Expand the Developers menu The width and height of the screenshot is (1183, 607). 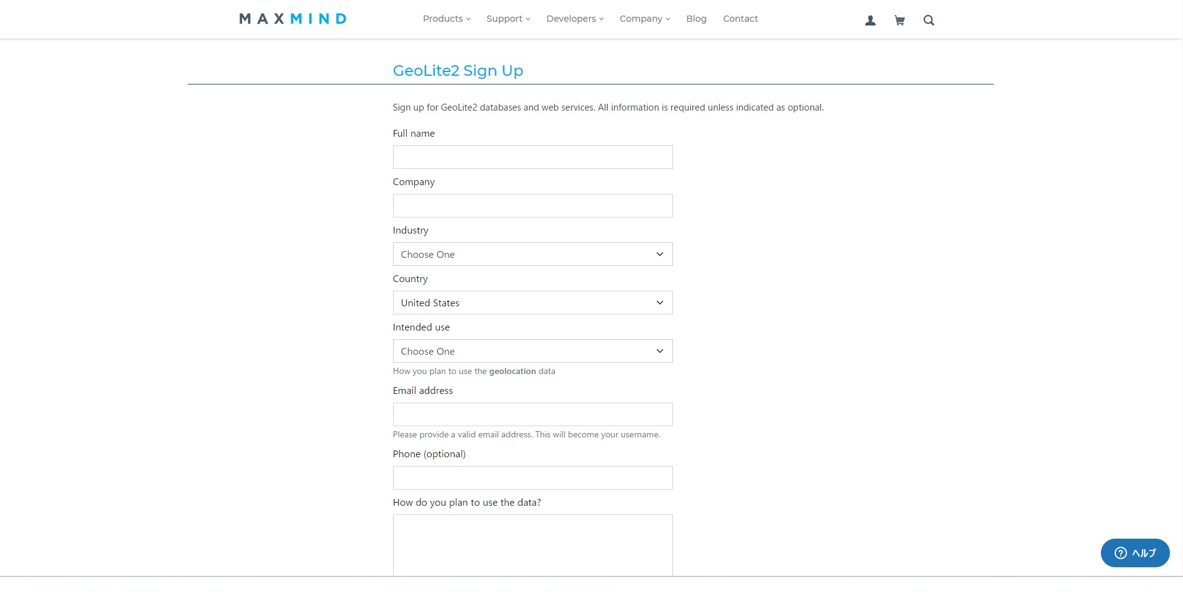point(575,19)
